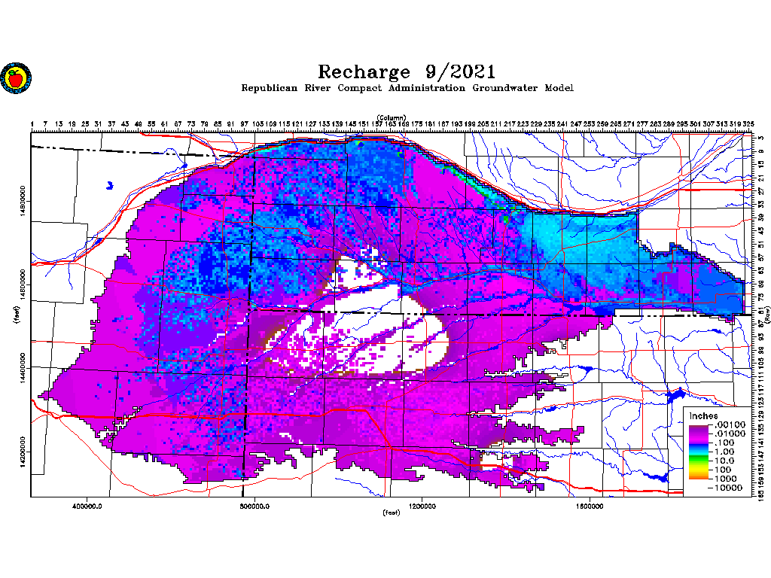Image resolution: width=771 pixels, height=578 pixels.
Task: Click the "400000.0" x-axis value
Action: click(87, 507)
